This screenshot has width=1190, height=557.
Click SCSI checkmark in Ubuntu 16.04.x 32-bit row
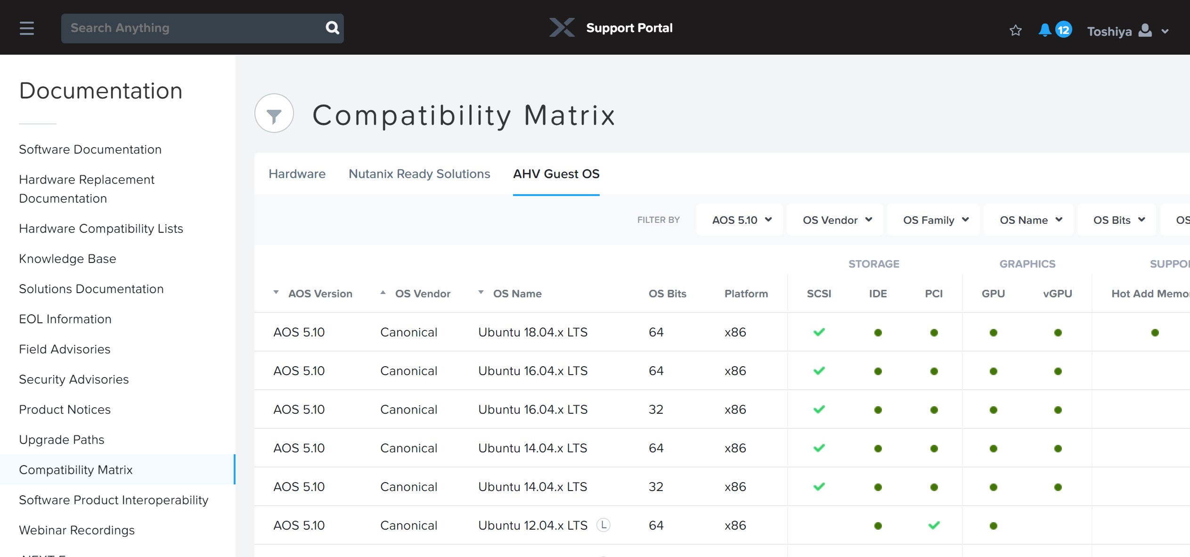pos(819,409)
